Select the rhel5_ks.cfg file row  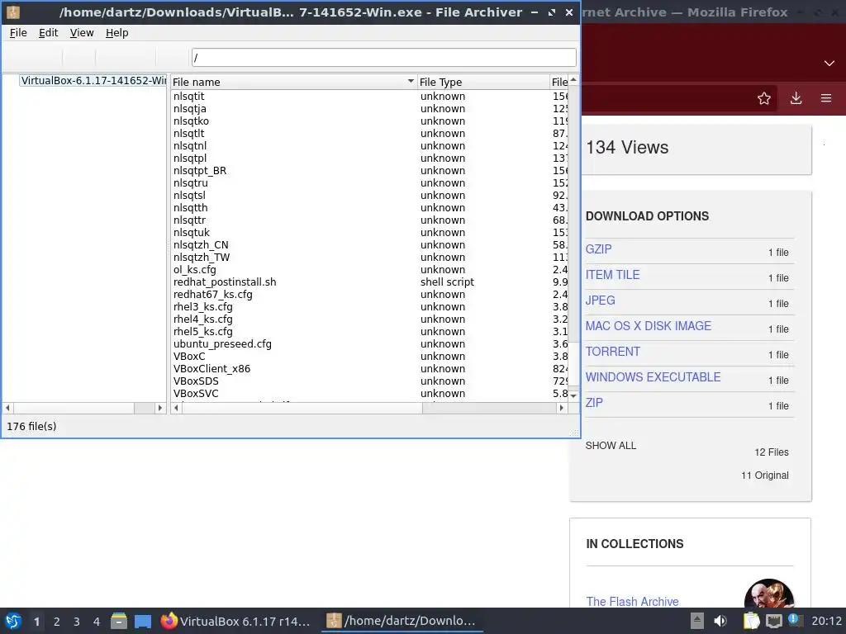[x=369, y=332]
